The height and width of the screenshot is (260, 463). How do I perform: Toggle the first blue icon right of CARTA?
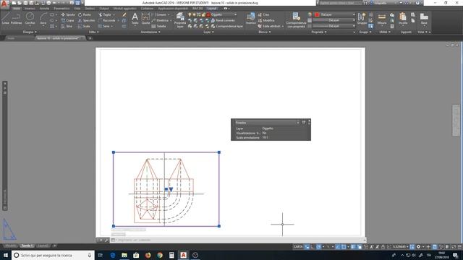click(307, 247)
